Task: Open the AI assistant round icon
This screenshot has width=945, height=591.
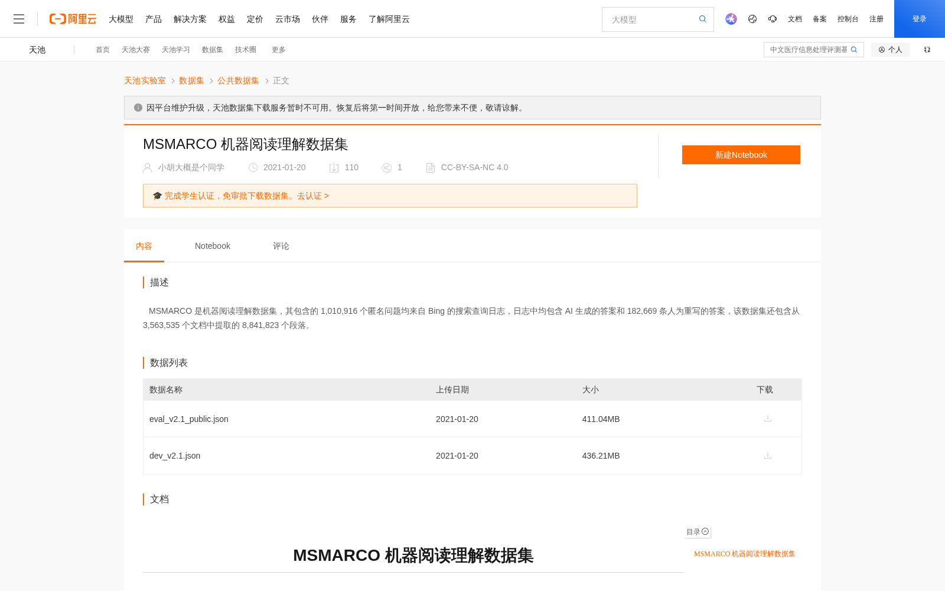Action: coord(731,19)
